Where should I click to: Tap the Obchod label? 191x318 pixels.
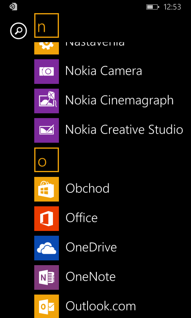coord(88,188)
